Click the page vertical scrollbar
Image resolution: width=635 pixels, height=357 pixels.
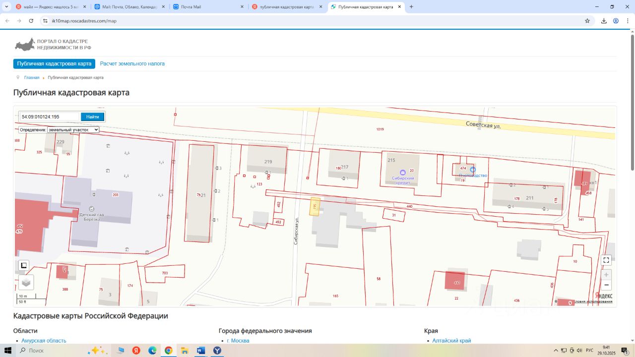pos(632,102)
